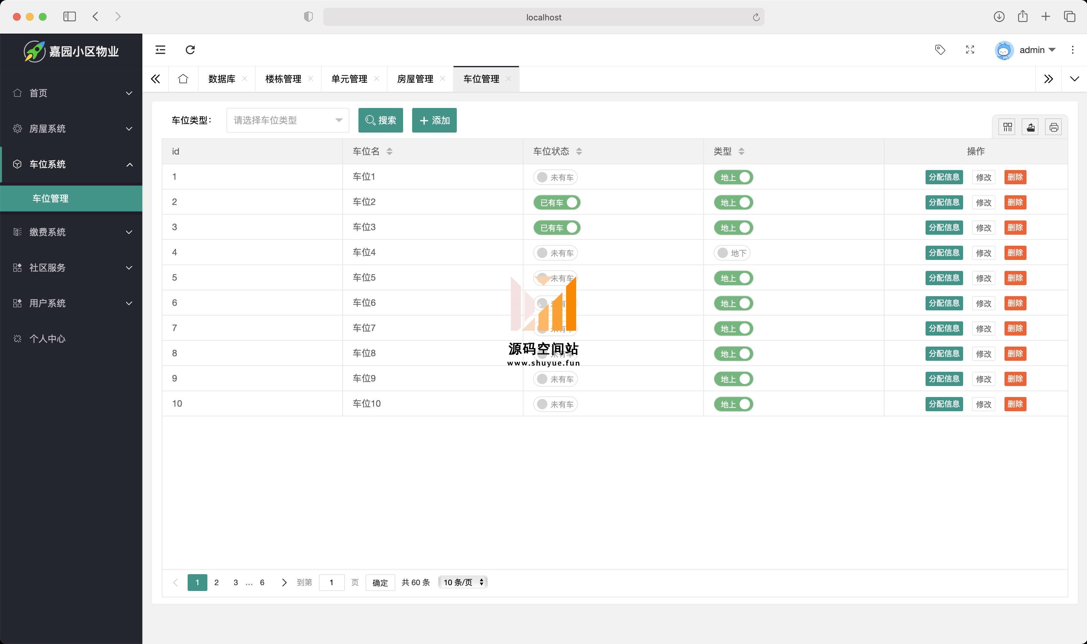The height and width of the screenshot is (644, 1087).
Task: Click the 添加 button
Action: tap(434, 120)
